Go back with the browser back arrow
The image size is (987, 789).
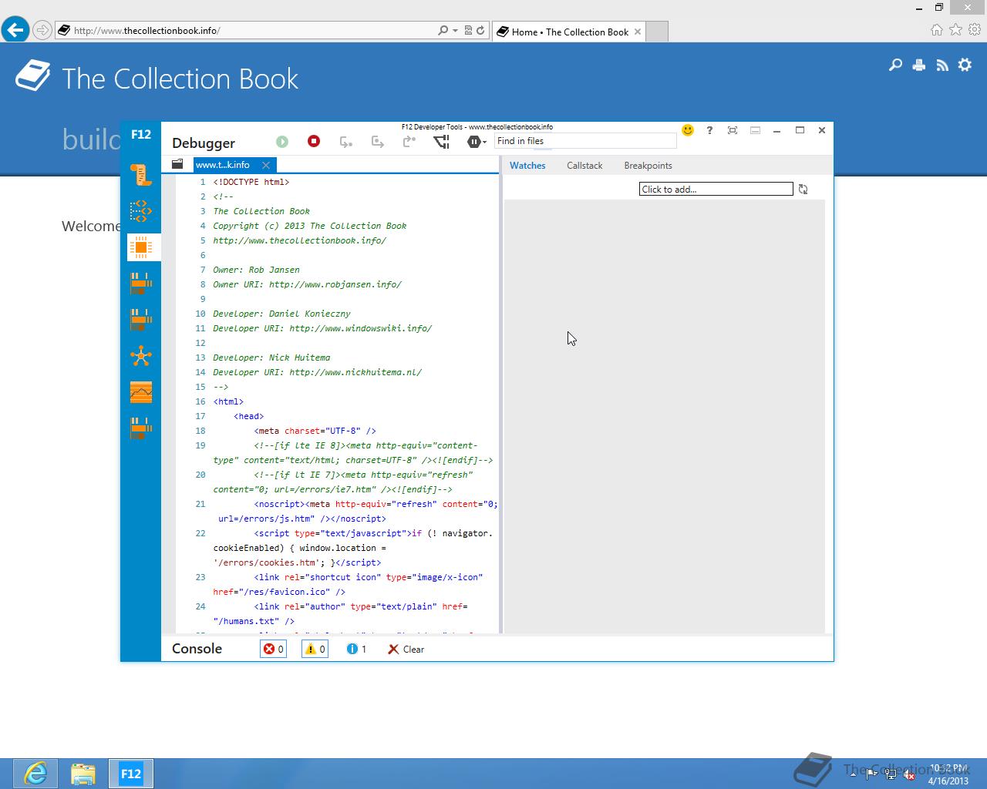pos(15,30)
